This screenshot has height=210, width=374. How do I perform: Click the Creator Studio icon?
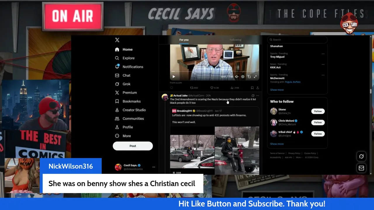click(x=117, y=110)
